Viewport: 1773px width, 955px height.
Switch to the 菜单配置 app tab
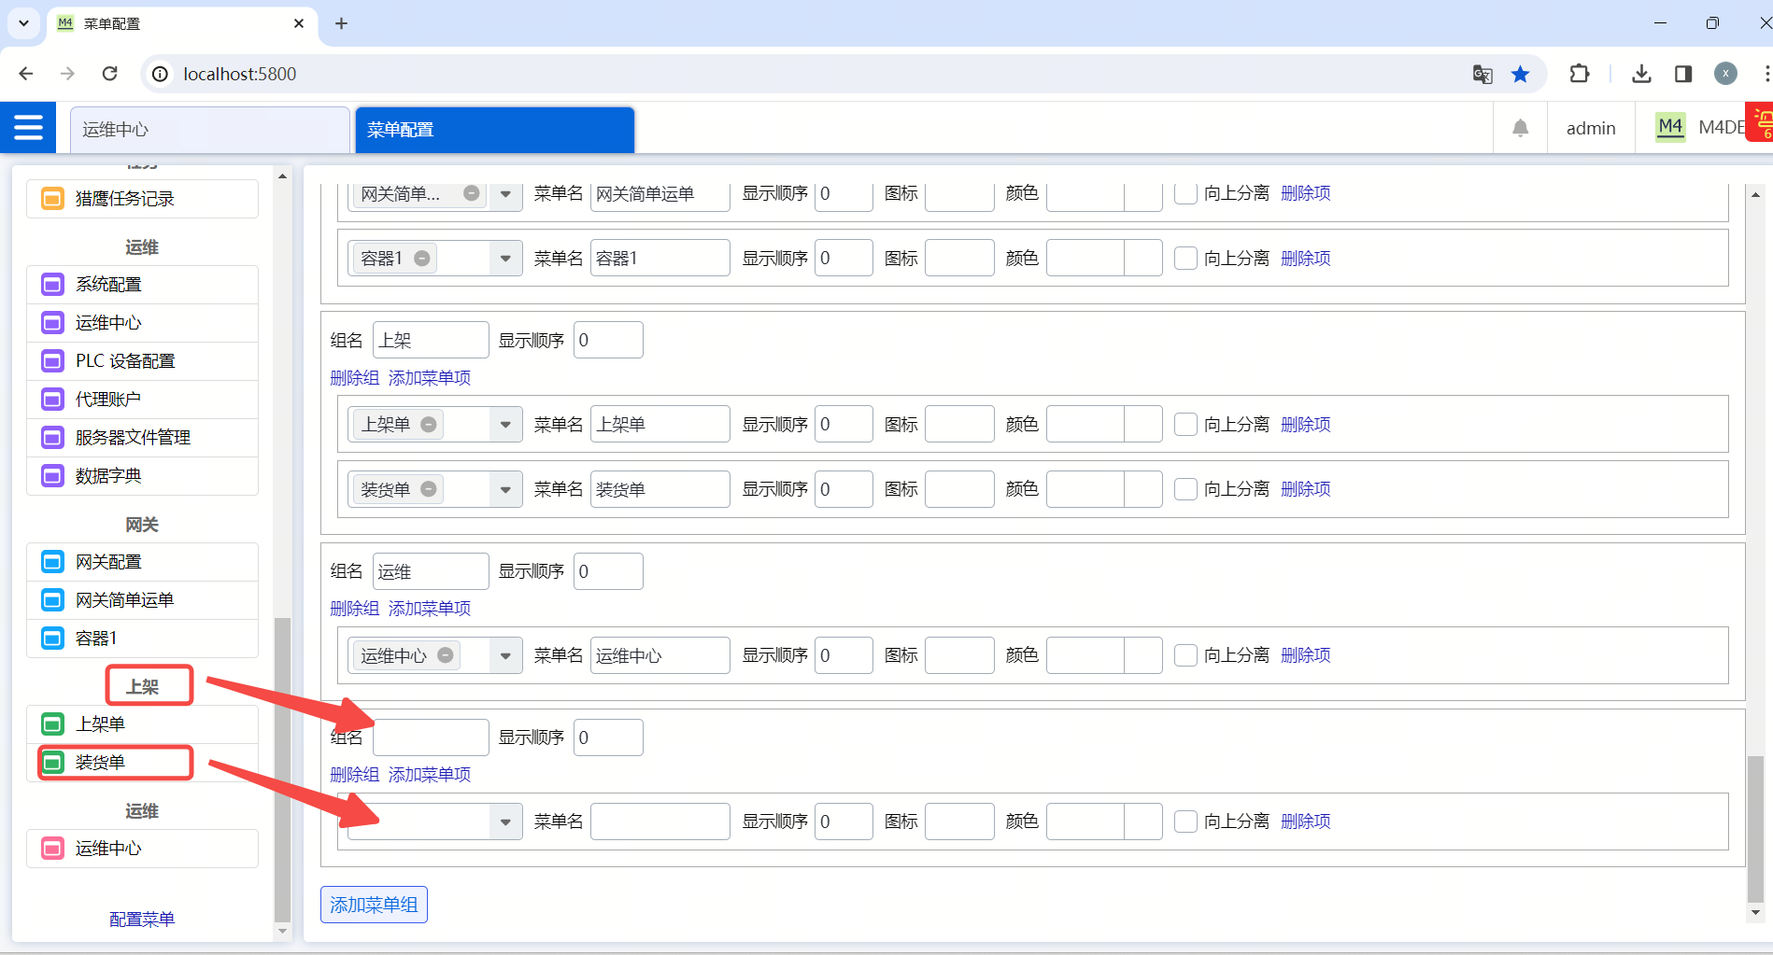pos(494,130)
